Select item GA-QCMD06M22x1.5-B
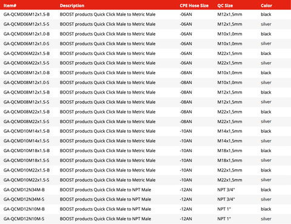Viewport: 291px width, 224px height. coord(27,54)
